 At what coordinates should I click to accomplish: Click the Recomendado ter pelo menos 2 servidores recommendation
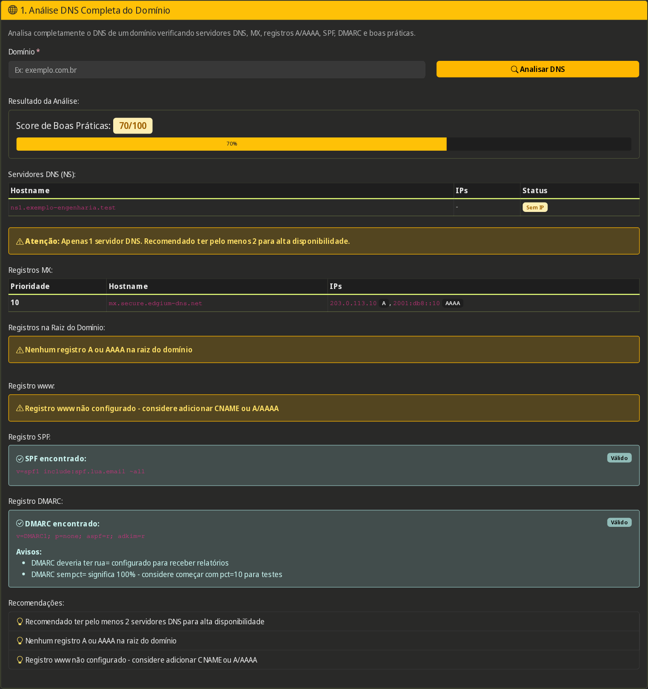pos(324,622)
